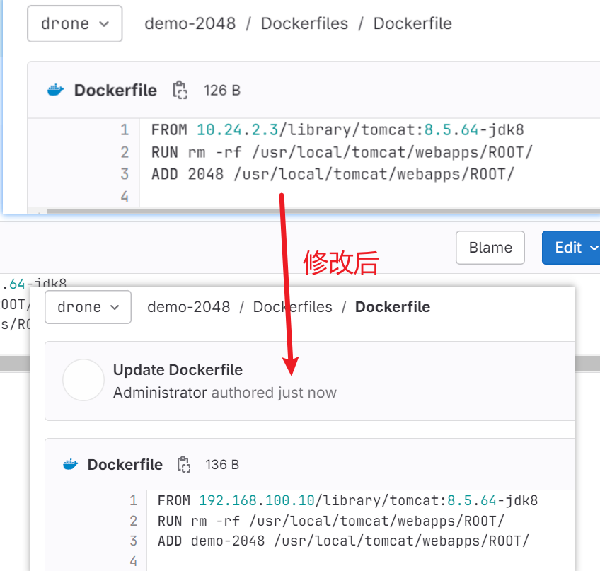Image resolution: width=600 pixels, height=571 pixels.
Task: Click the commit author avatar circle
Action: (x=83, y=380)
